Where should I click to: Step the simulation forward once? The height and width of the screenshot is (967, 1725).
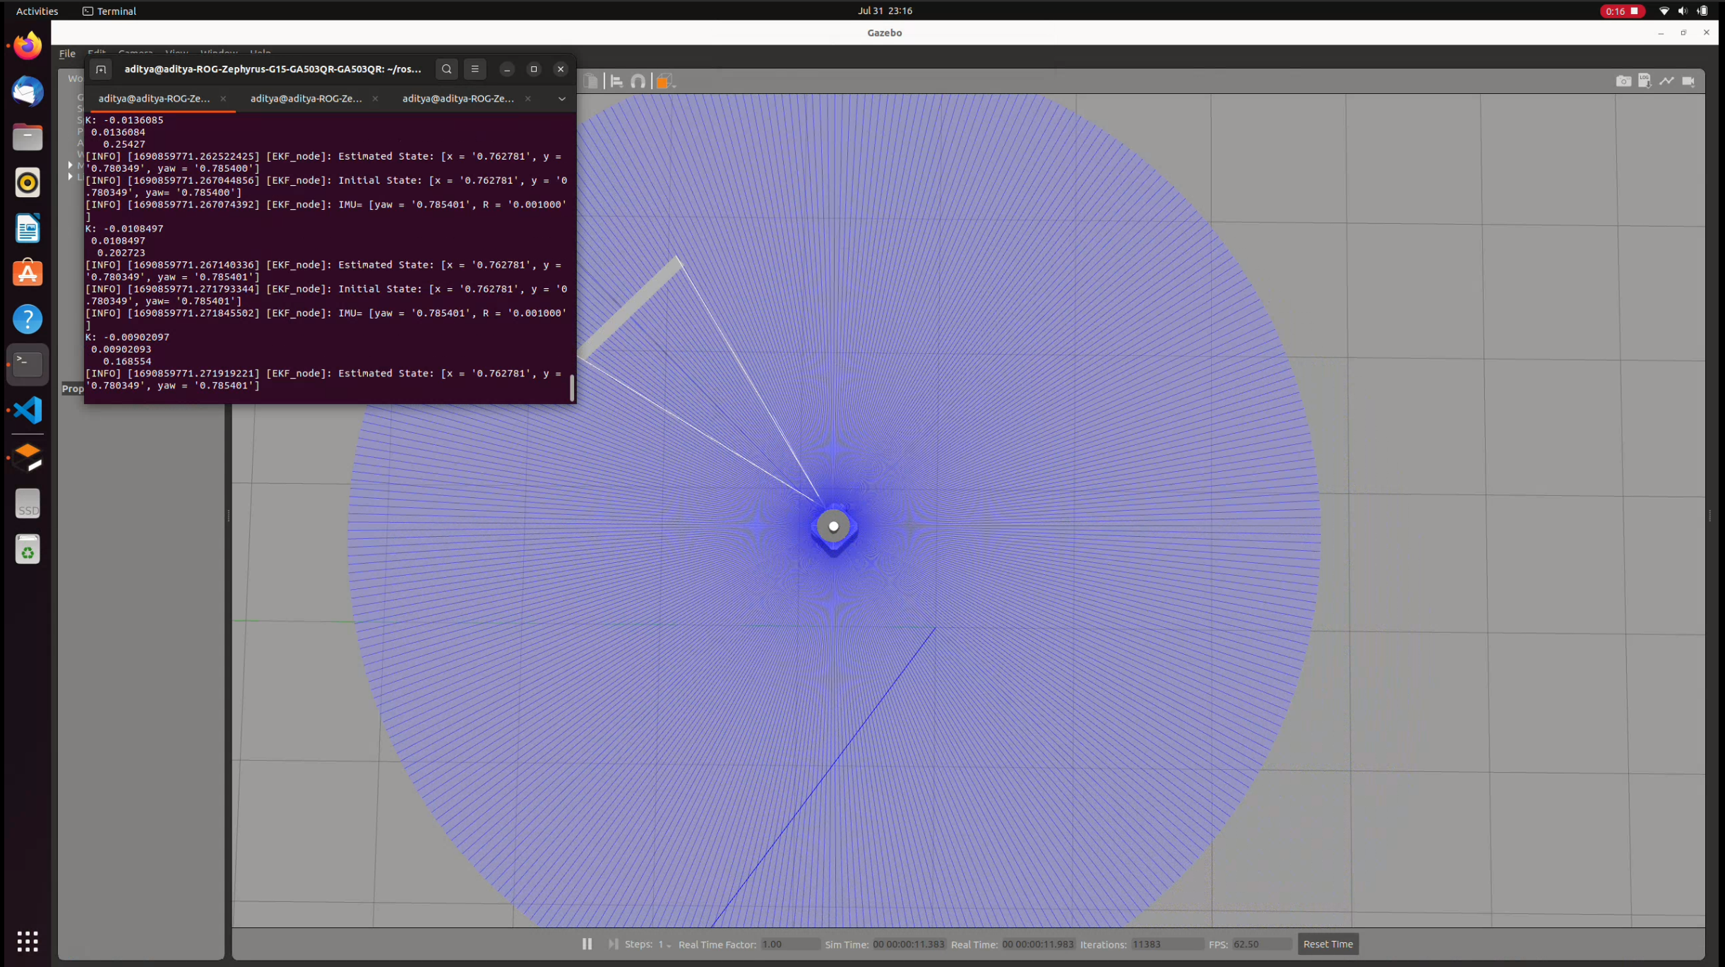[613, 944]
